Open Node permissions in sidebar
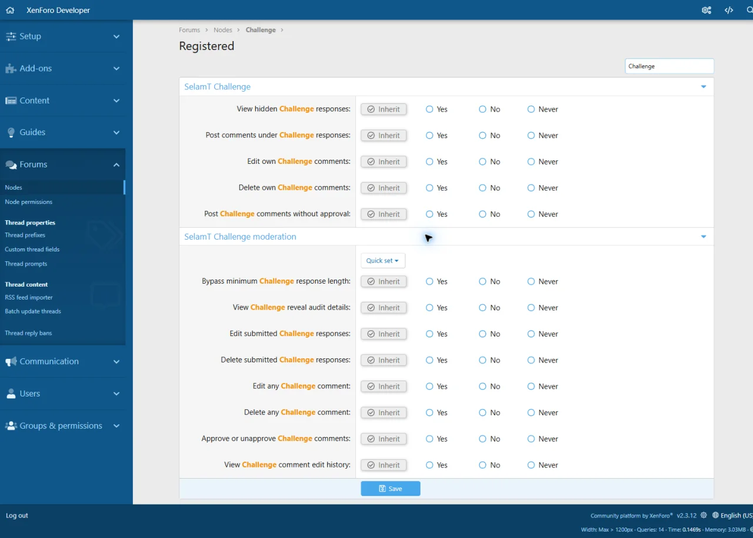This screenshot has width=753, height=538. click(x=29, y=202)
